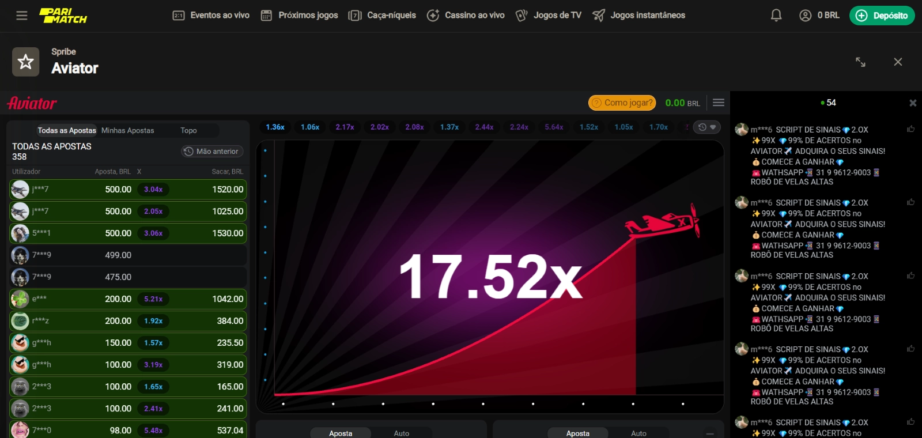The width and height of the screenshot is (922, 438).
Task: Click avatar of 5***1 bettor
Action: tap(20, 233)
